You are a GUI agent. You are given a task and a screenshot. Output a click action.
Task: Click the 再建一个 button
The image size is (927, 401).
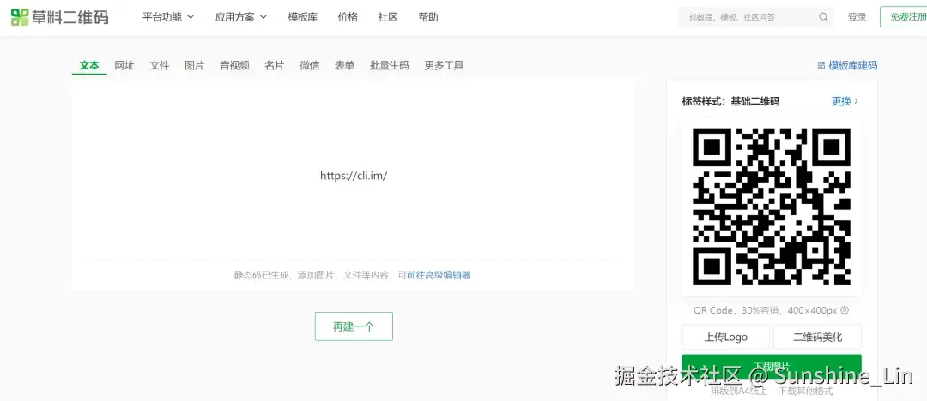(x=354, y=326)
